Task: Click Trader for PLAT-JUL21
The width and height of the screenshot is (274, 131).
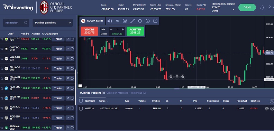Action: coord(58,88)
